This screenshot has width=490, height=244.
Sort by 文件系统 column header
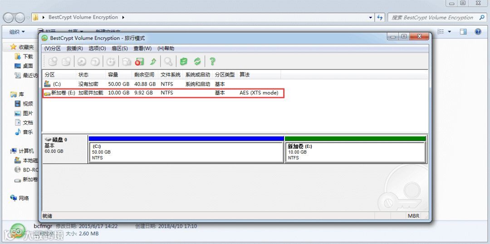[171, 75]
